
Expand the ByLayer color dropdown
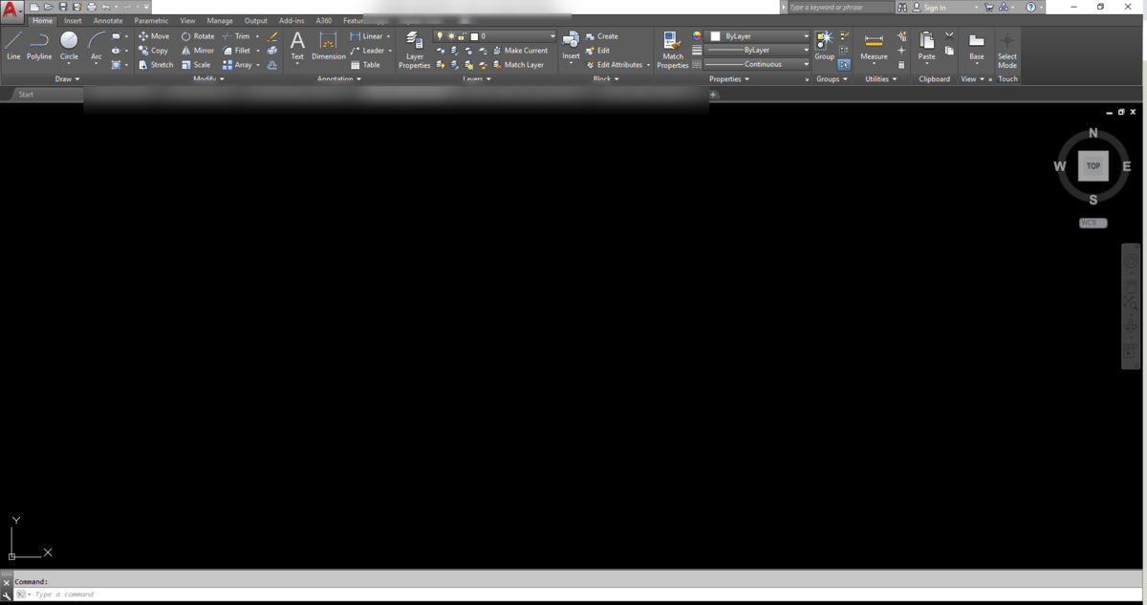click(x=759, y=36)
